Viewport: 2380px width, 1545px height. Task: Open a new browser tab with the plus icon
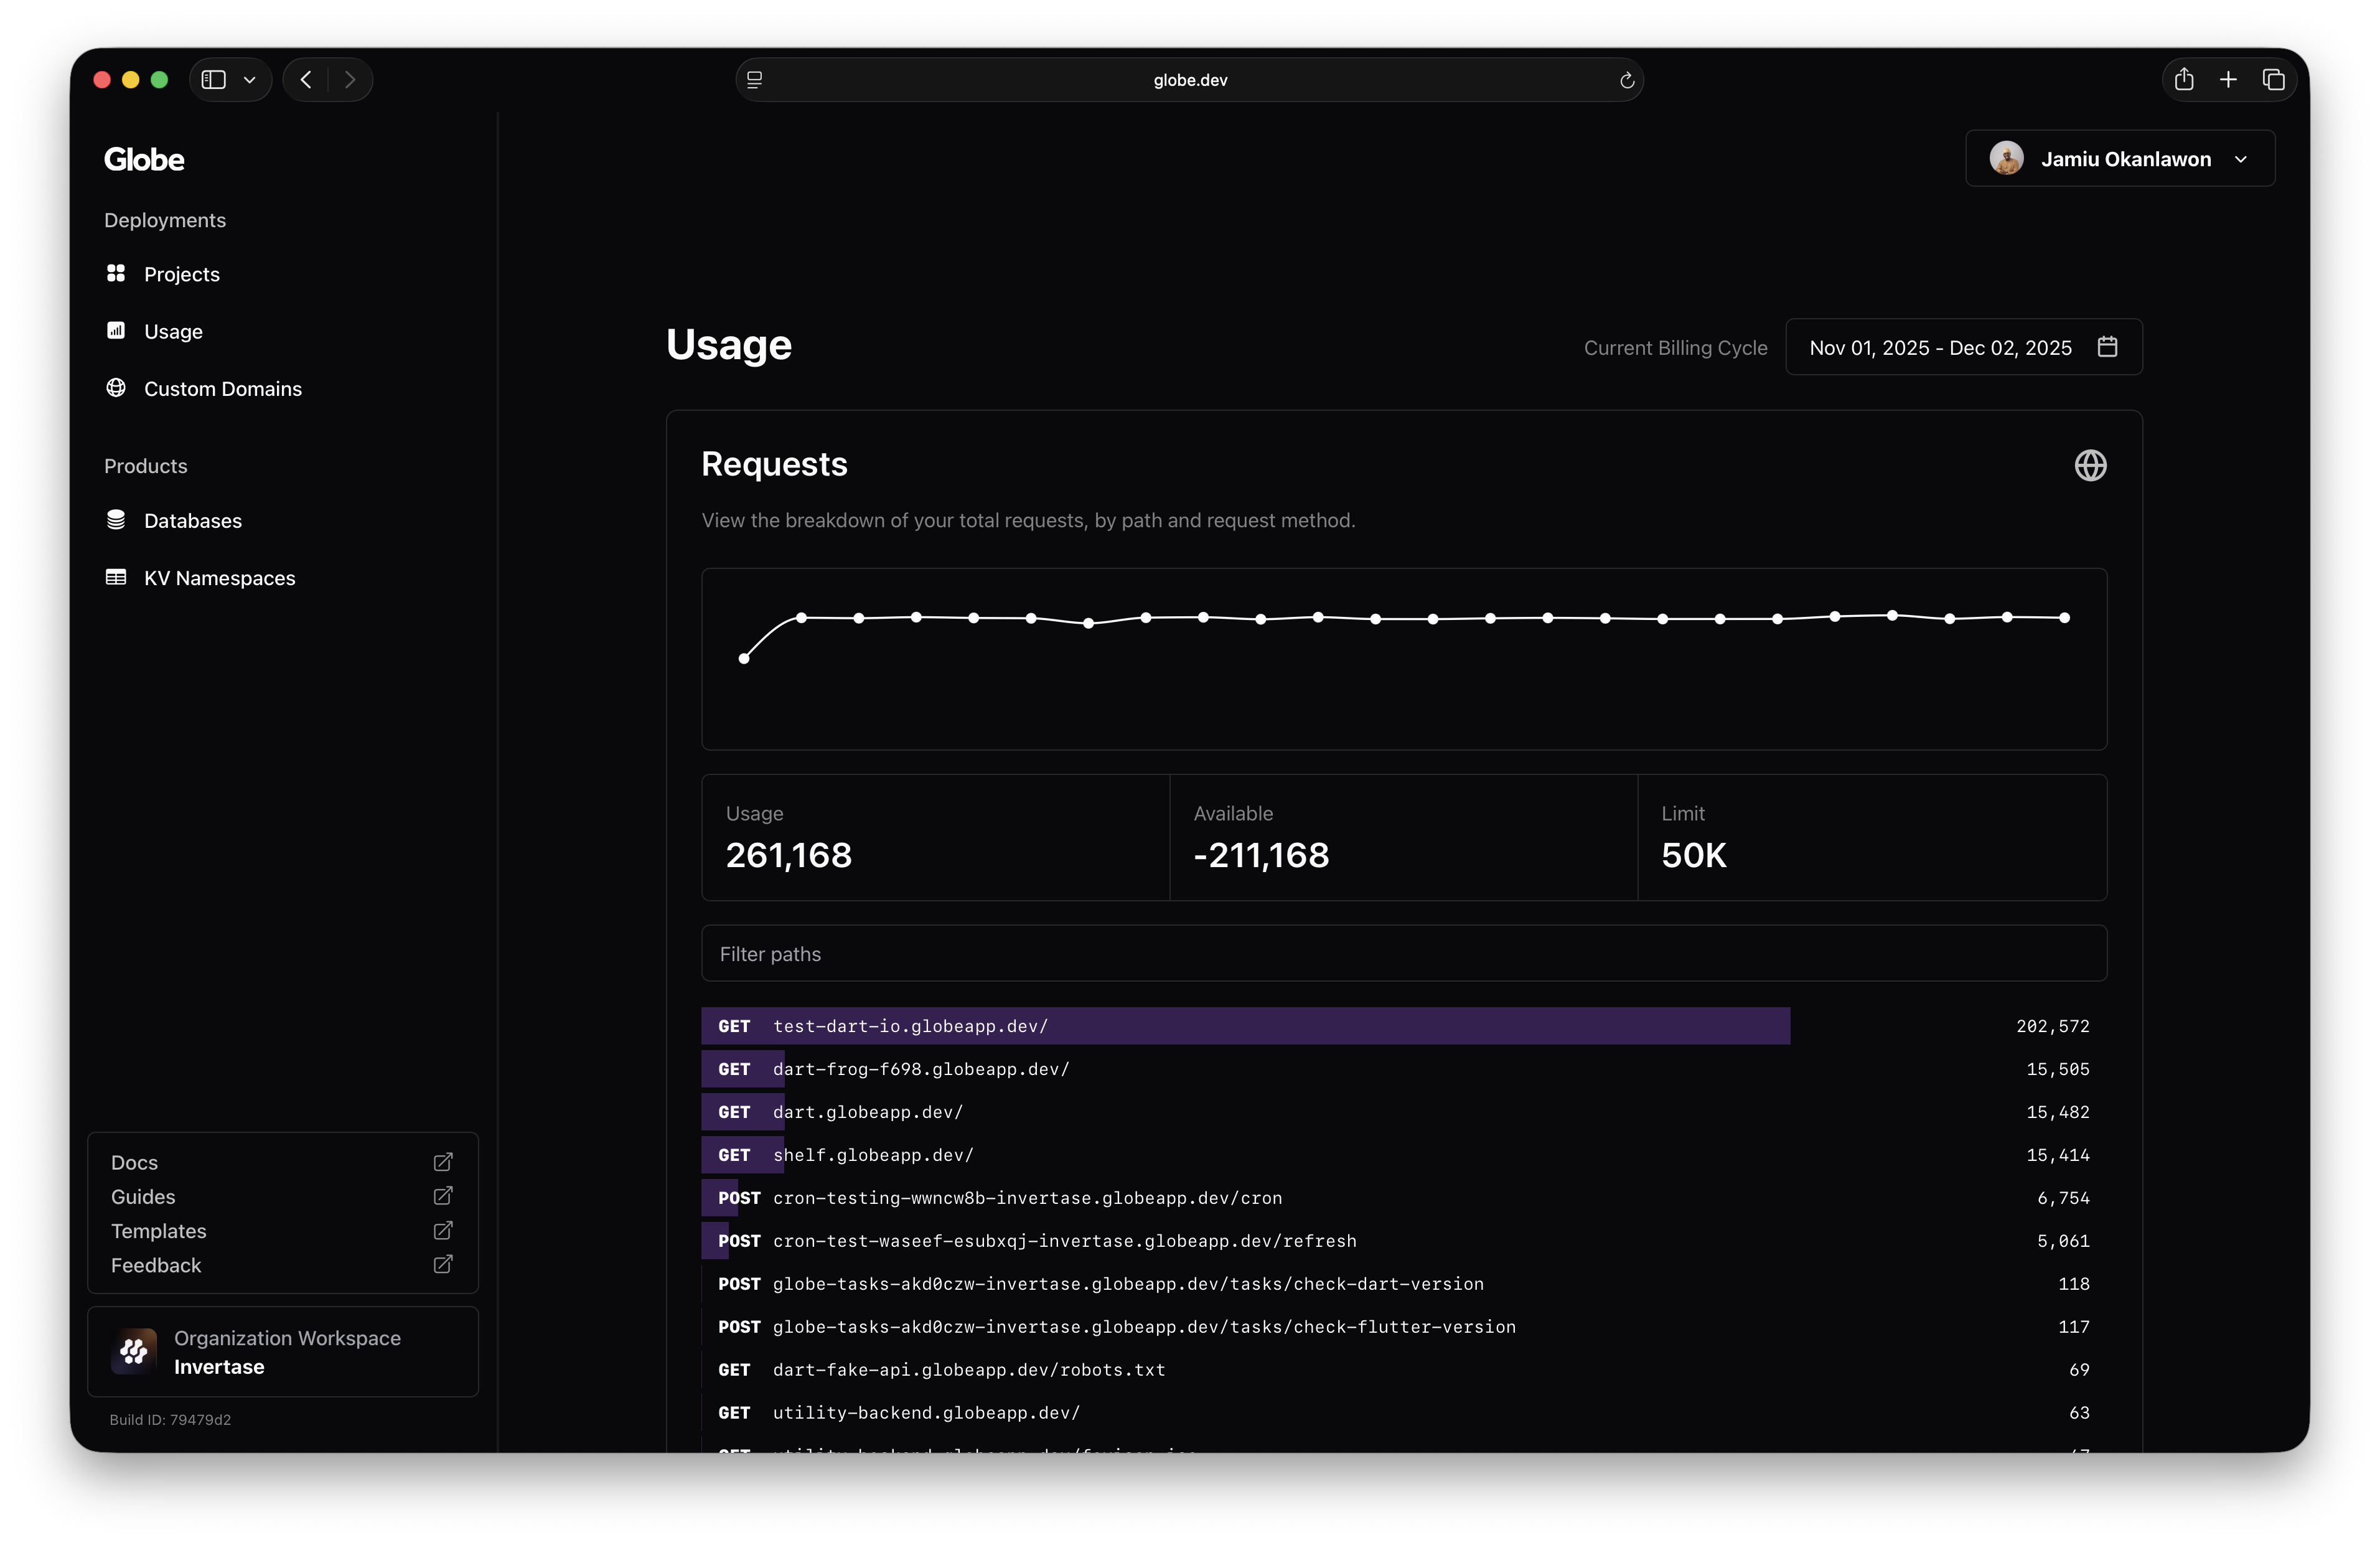[x=2228, y=80]
